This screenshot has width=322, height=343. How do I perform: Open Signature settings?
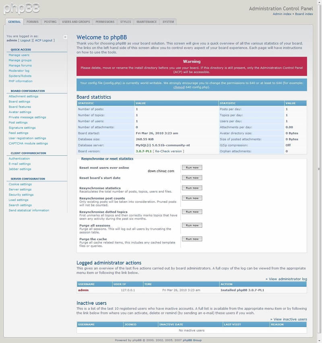22,128
